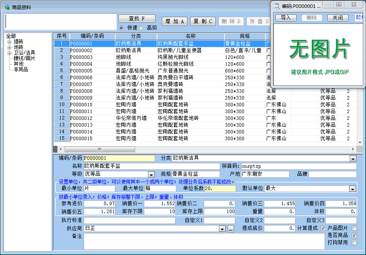
Task: Open the 默认单位 dropdown list
Action: (x=352, y=188)
